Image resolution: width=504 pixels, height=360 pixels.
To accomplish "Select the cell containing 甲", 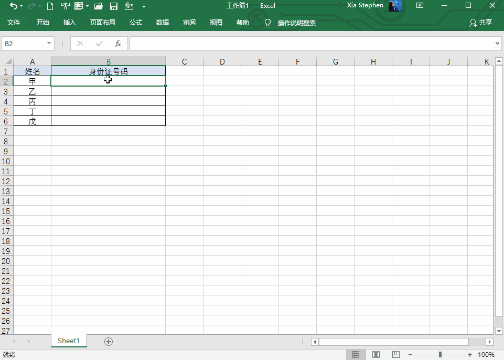I will tap(32, 81).
